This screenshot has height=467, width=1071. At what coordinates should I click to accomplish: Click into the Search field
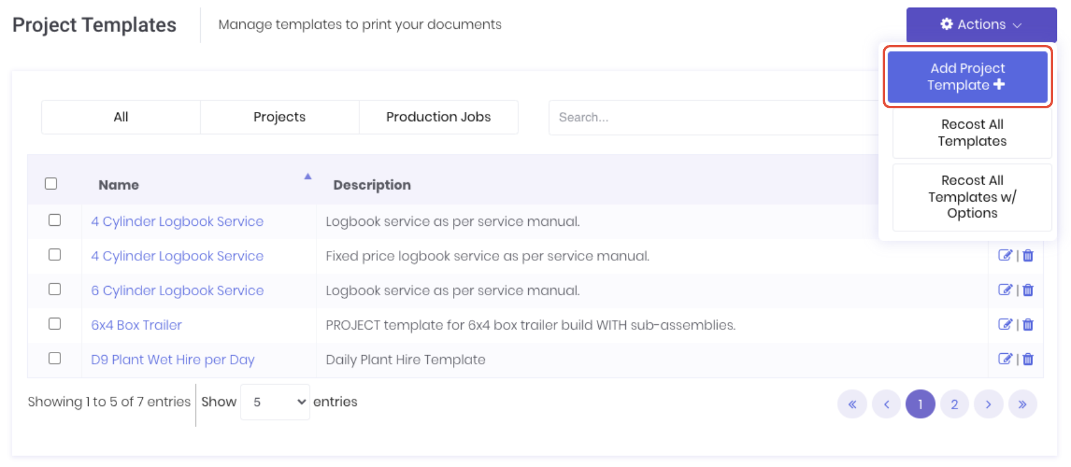714,118
